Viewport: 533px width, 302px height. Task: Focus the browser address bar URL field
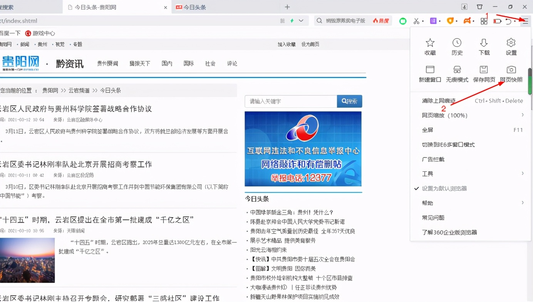click(x=139, y=21)
